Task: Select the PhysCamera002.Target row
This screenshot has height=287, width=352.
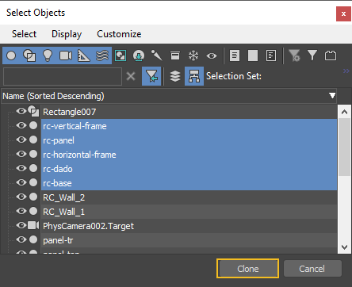Action: click(189, 226)
